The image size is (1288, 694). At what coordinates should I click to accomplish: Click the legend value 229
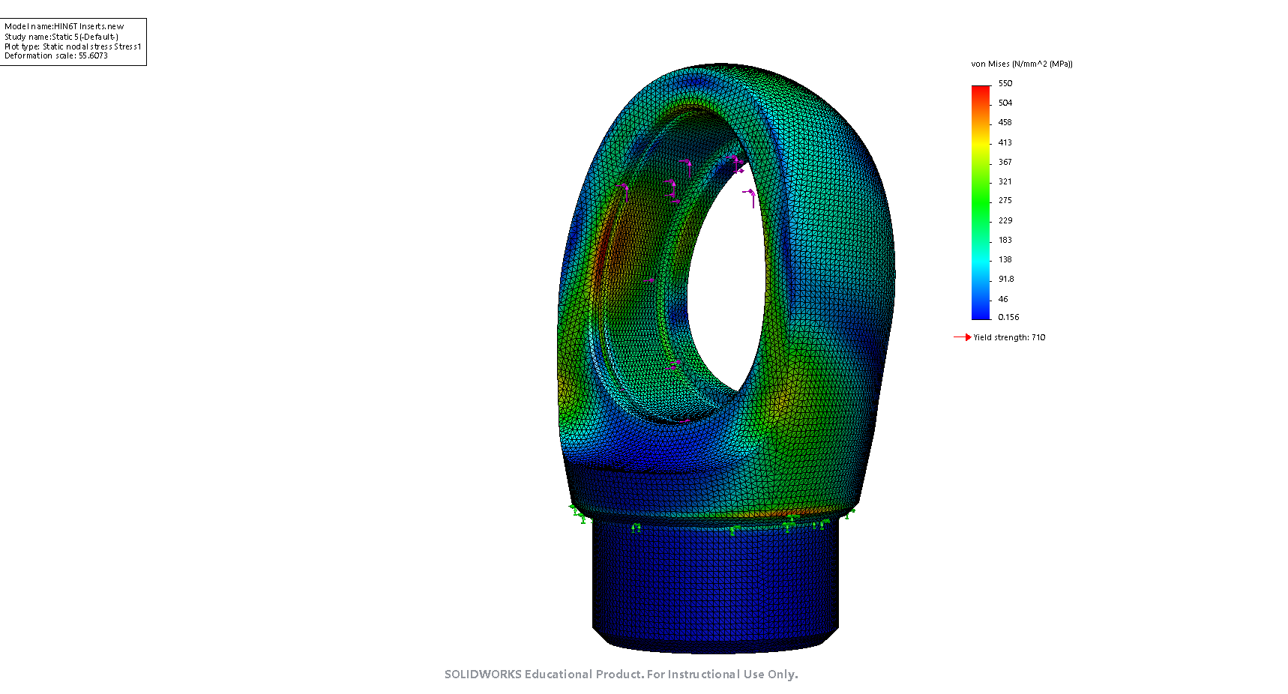(1005, 220)
